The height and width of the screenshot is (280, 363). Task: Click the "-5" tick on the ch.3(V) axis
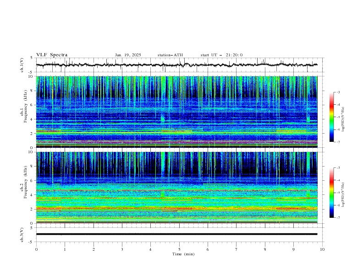(31, 242)
